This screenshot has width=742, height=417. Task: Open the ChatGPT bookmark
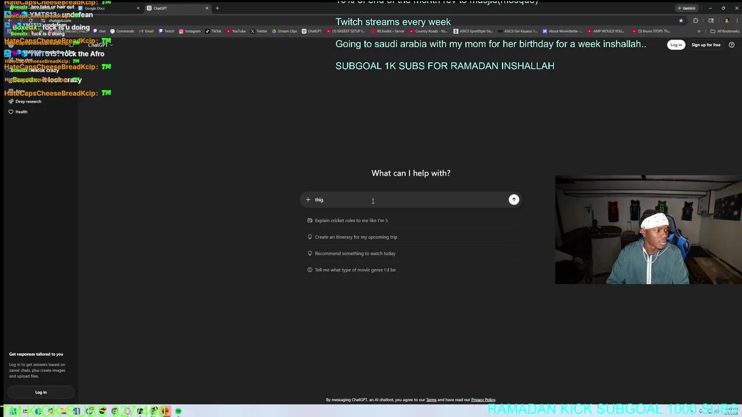point(311,31)
